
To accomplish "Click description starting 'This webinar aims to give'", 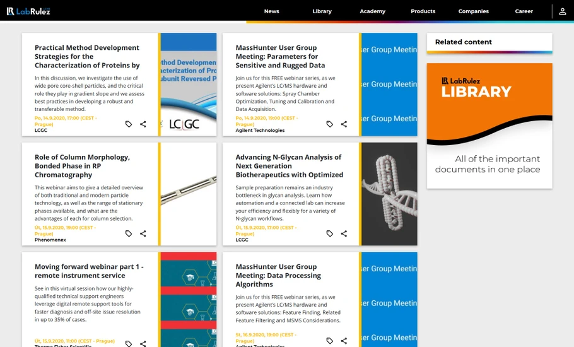I will pos(89,203).
